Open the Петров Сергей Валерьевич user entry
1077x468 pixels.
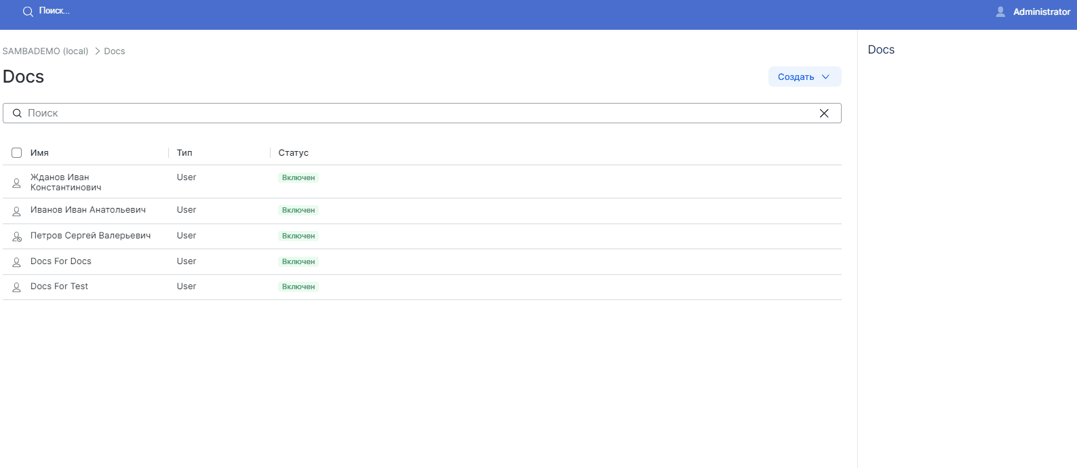click(x=90, y=236)
